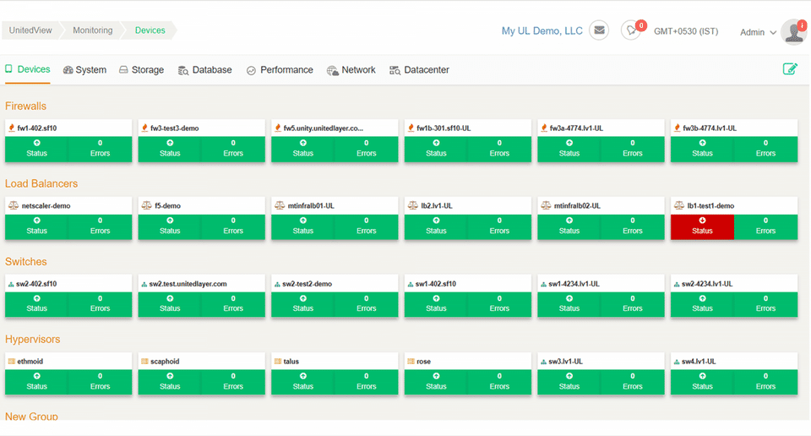
Task: Click the switch icon of sw2.test.unitedlayer.com
Action: pyautogui.click(x=144, y=284)
